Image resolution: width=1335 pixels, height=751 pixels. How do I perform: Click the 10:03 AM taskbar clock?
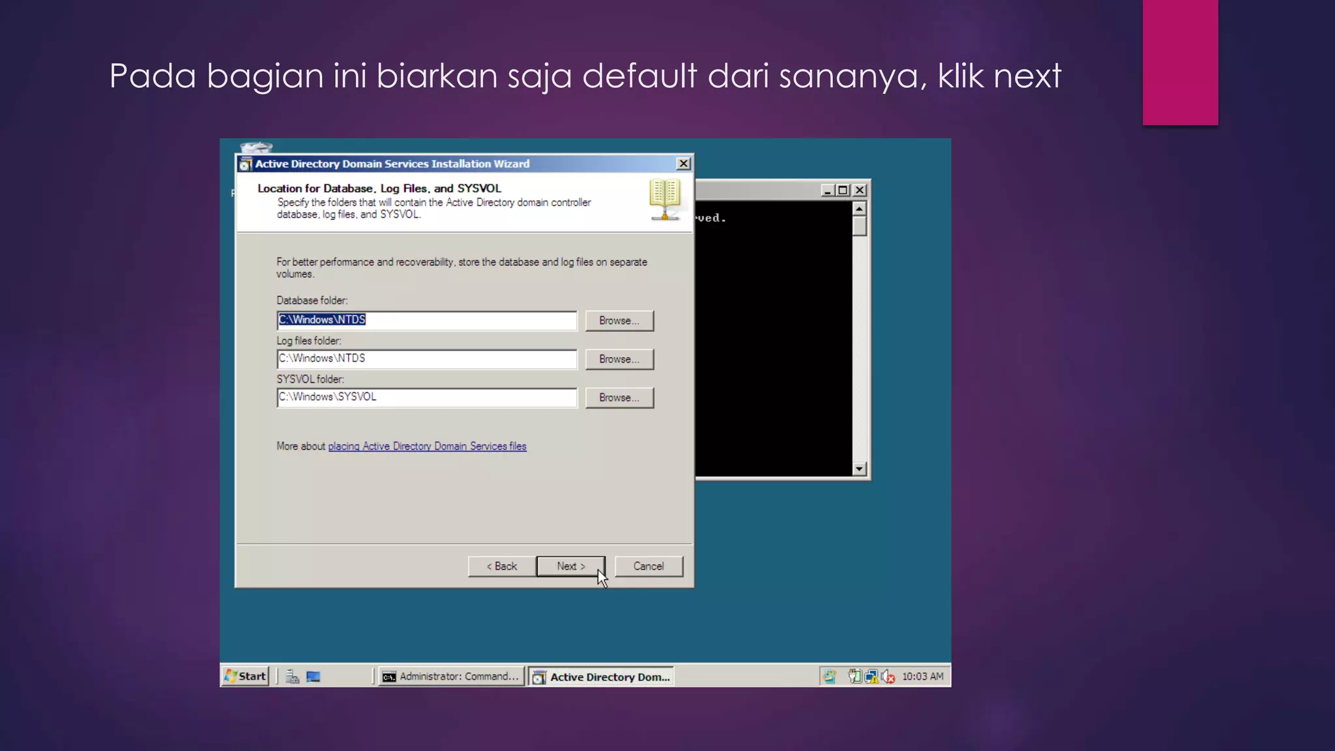tap(922, 677)
